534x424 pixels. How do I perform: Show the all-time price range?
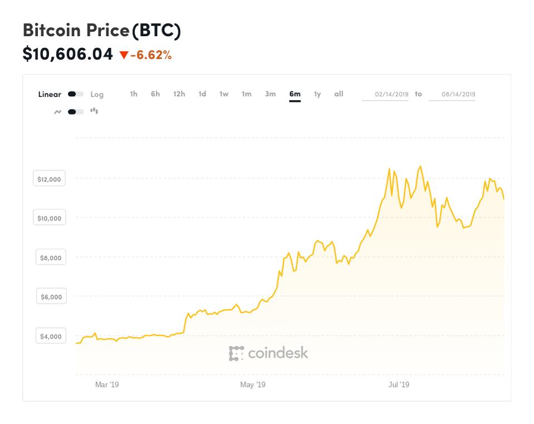[x=339, y=94]
